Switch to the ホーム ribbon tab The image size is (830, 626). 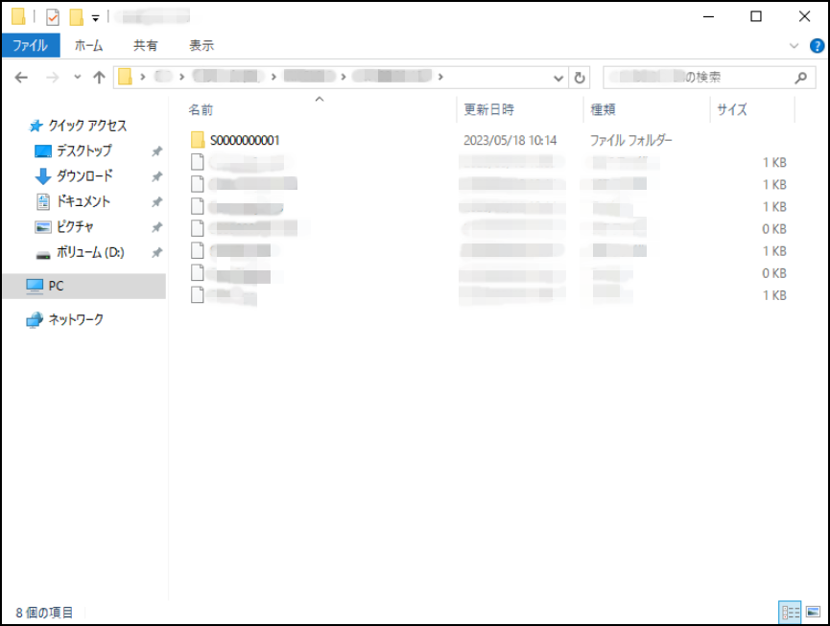coord(88,45)
